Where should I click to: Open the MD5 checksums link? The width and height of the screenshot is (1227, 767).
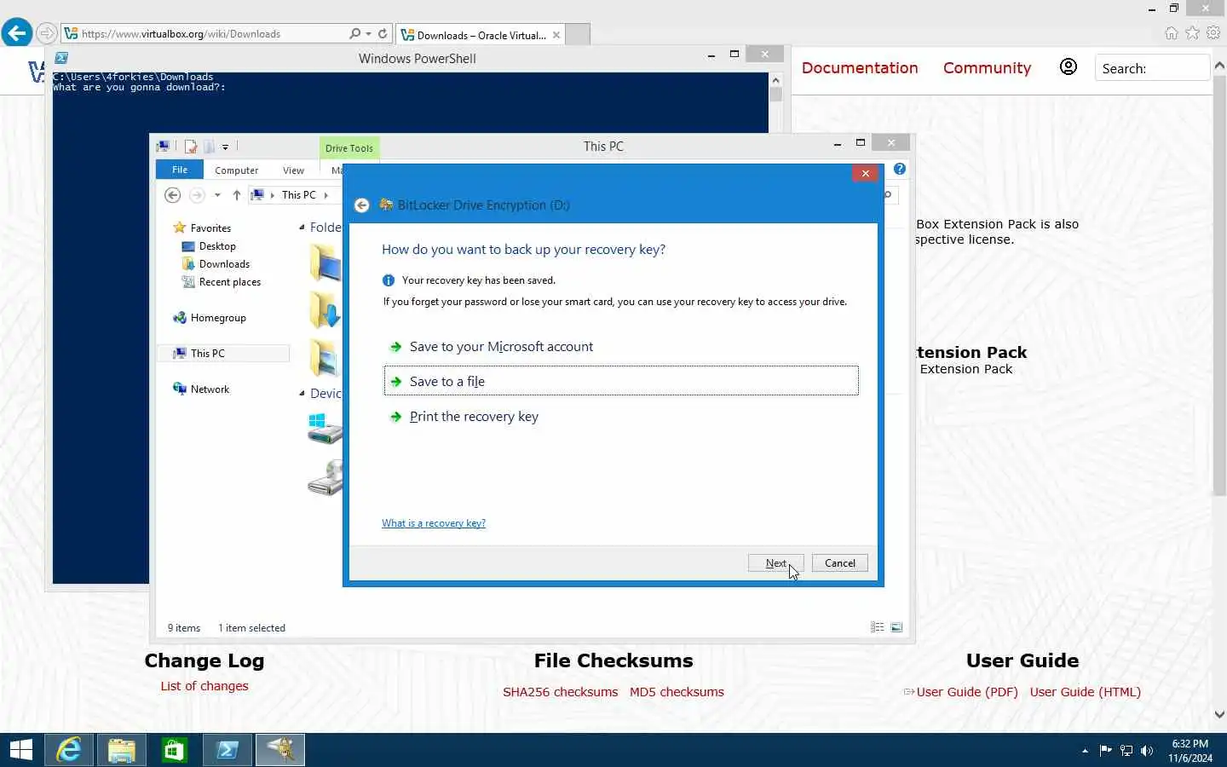pyautogui.click(x=677, y=692)
